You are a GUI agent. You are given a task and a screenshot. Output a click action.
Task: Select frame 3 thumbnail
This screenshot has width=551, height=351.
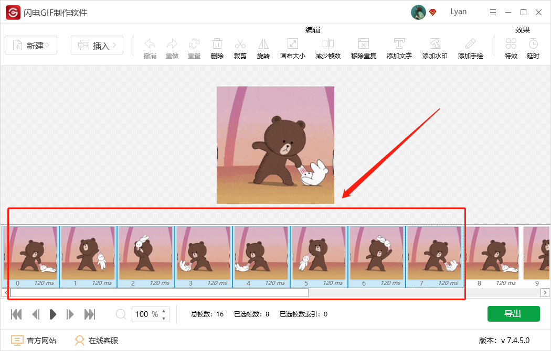pyautogui.click(x=204, y=257)
